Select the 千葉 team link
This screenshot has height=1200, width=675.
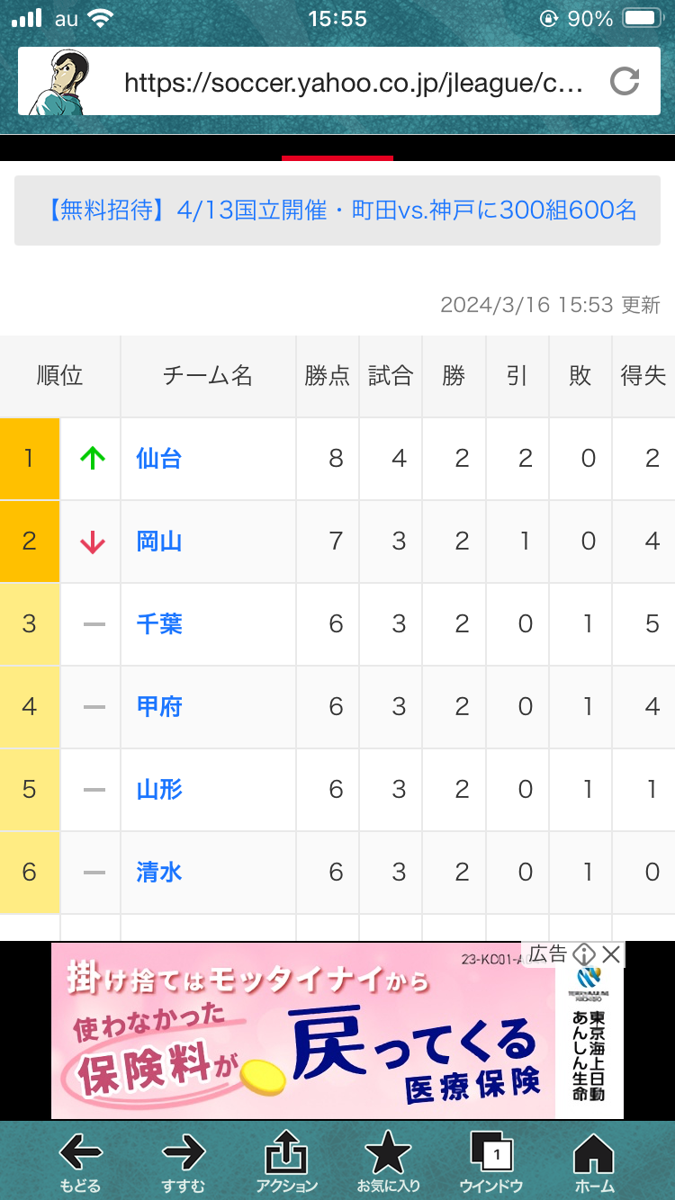click(159, 624)
